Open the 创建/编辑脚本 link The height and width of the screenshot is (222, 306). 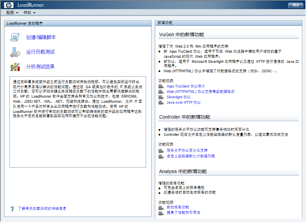[x=41, y=37]
